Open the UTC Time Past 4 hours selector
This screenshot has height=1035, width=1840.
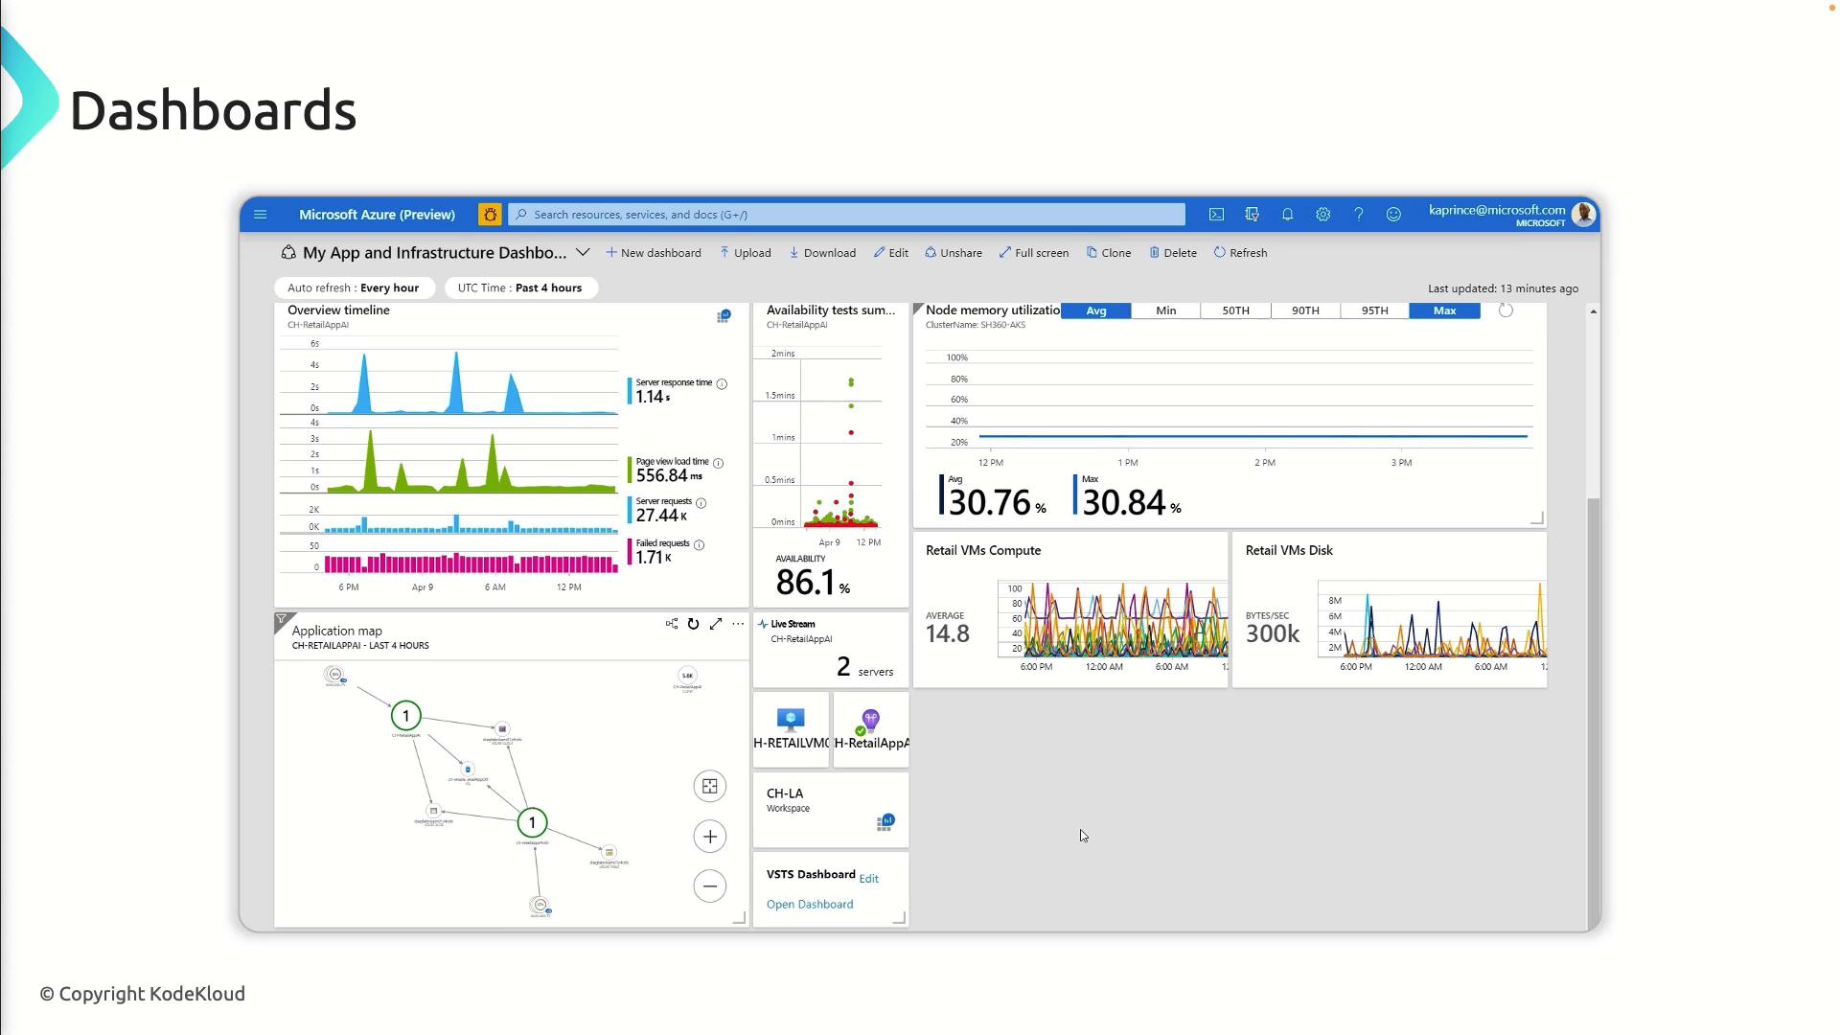point(520,287)
